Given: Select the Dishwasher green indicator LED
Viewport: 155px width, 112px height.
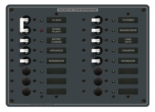Looking at the screenshot, I should click(113, 61).
